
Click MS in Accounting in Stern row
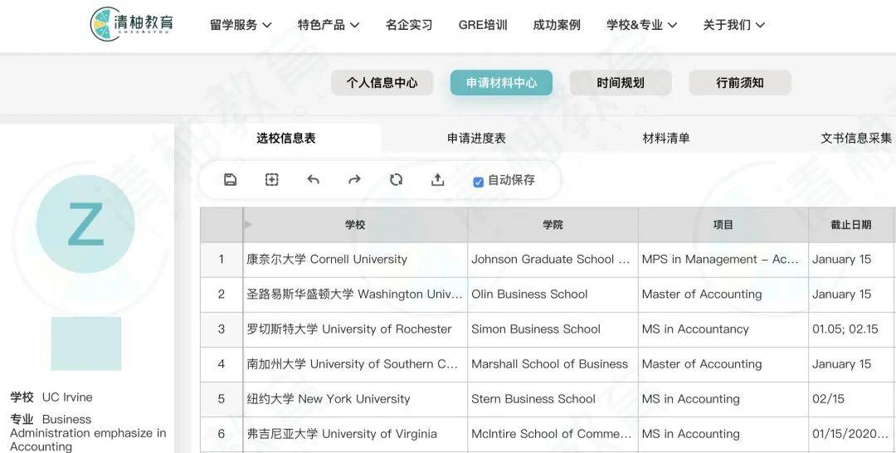point(723,399)
